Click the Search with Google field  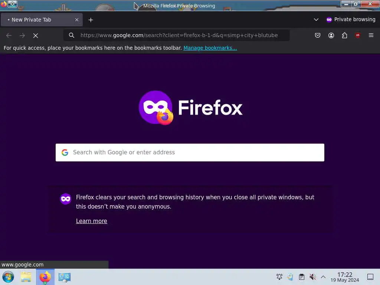(190, 153)
